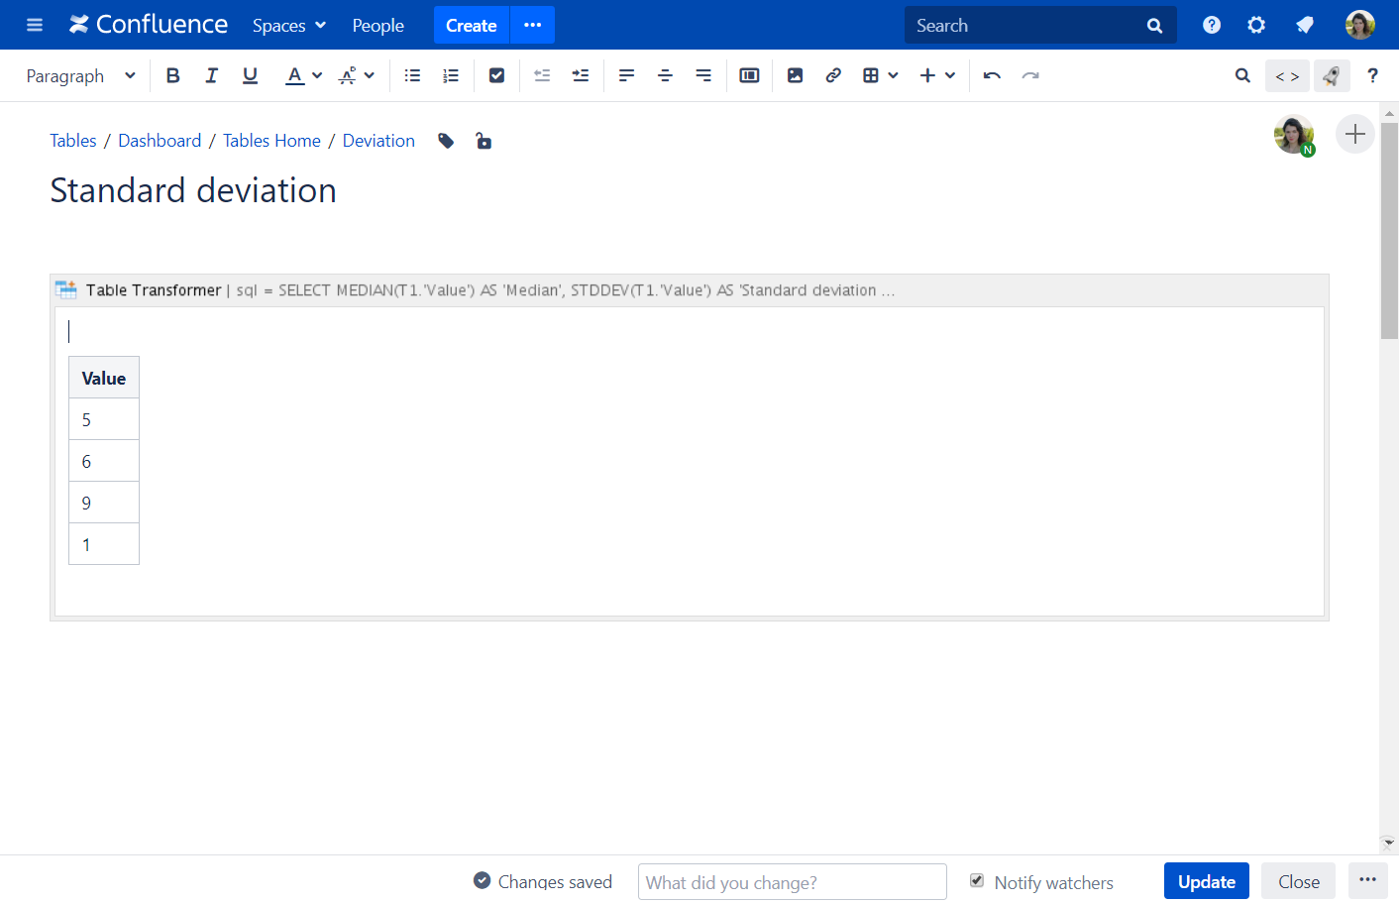Apply italic formatting
The height and width of the screenshot is (903, 1399).
tap(211, 75)
